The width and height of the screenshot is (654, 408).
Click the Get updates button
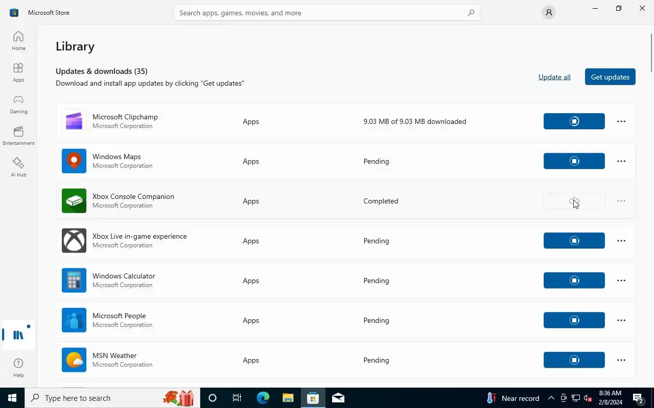[610, 77]
